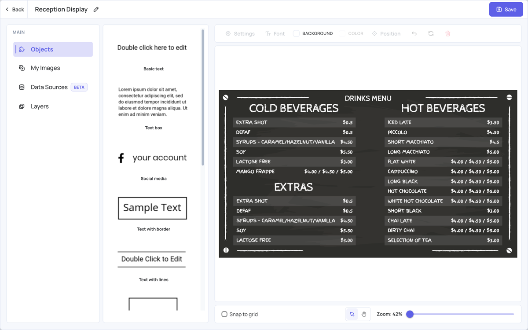
Task: Click the Layers icon in the sidebar
Action: 22,106
